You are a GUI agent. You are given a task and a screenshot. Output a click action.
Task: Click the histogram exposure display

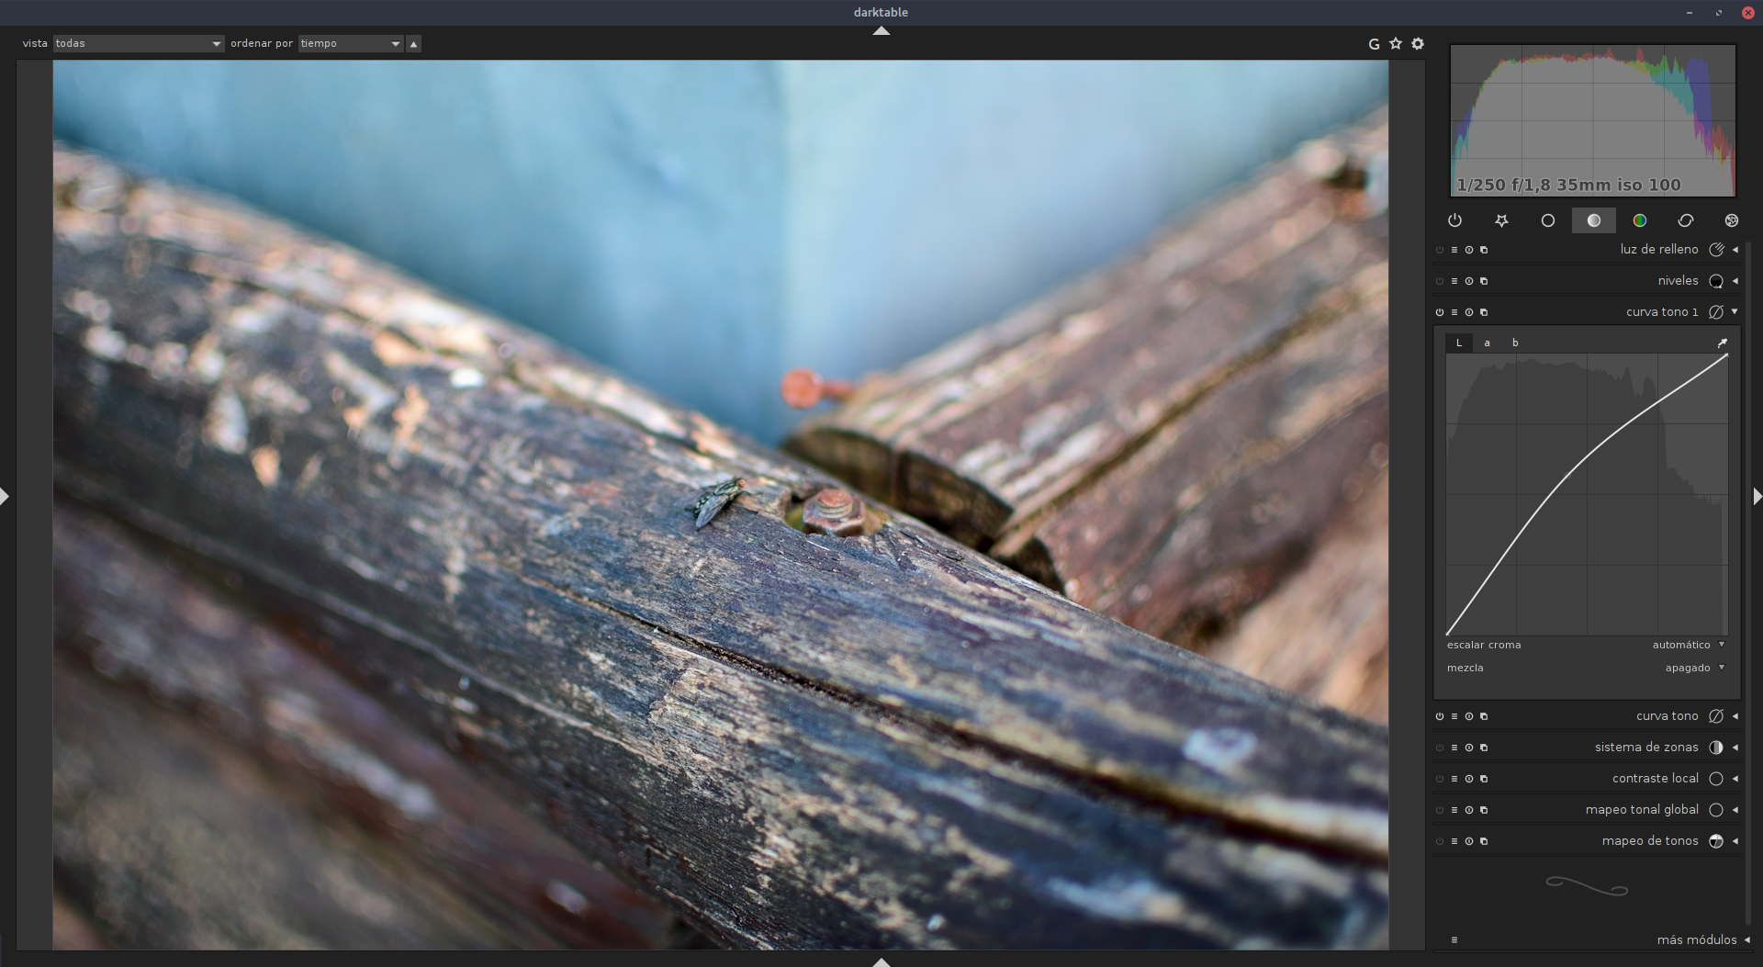(x=1592, y=120)
